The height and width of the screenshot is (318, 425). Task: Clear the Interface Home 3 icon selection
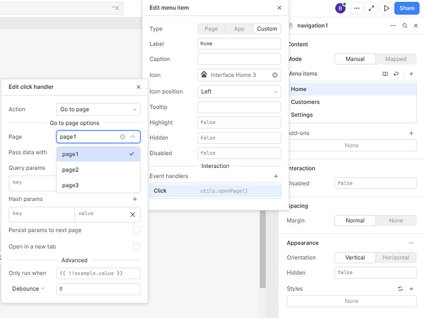click(x=275, y=75)
